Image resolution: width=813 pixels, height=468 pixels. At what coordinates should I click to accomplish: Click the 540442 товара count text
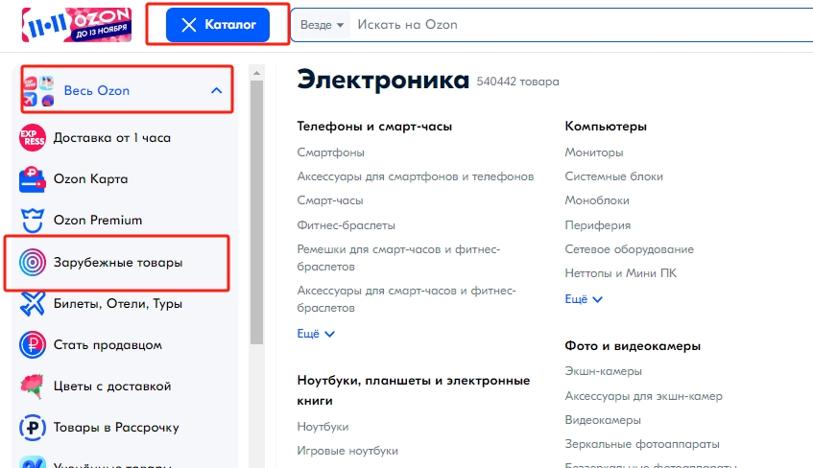[x=518, y=82]
